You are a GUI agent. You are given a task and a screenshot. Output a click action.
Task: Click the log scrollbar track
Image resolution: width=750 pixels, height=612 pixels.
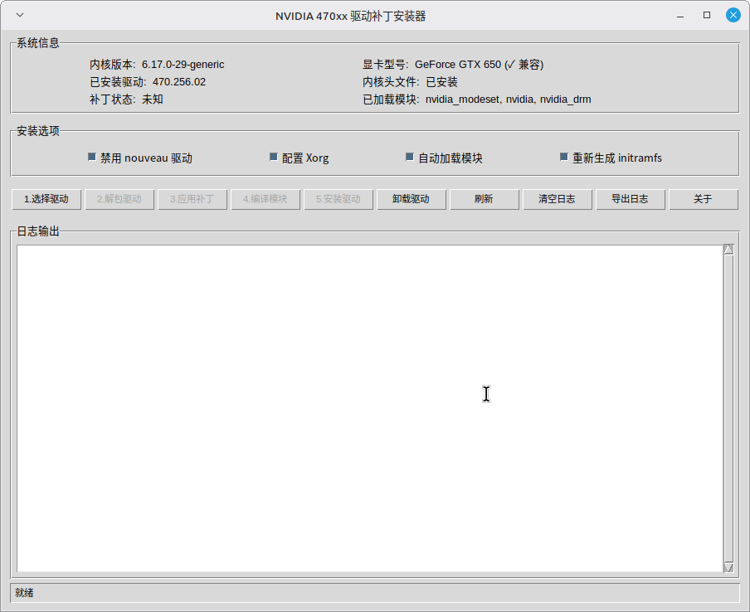click(728, 408)
